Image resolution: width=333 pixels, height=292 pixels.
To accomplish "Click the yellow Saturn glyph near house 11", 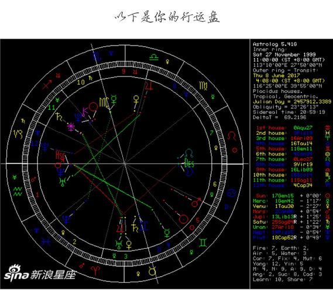I will tap(59, 117).
